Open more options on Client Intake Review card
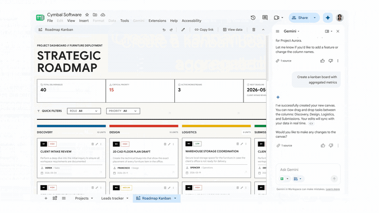This screenshot has width=379, height=213. coord(101,144)
